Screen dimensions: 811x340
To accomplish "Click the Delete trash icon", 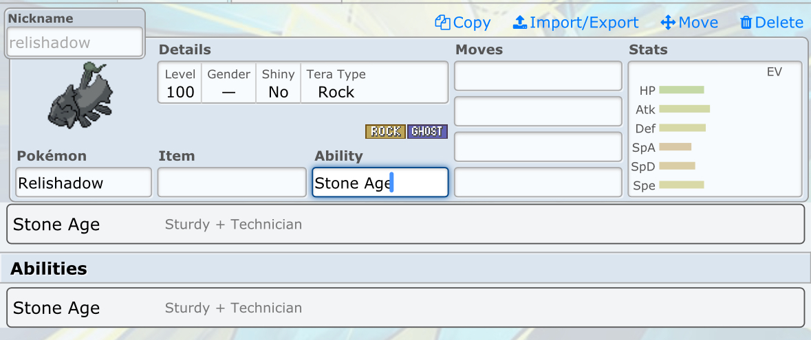I will coord(746,23).
